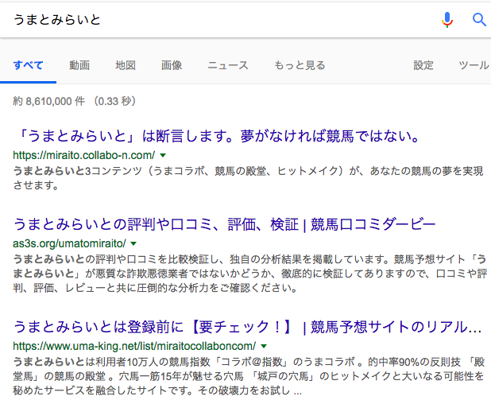Image resolution: width=491 pixels, height=400 pixels.
Task: Switch to the 地図 tab
Action: 126,65
